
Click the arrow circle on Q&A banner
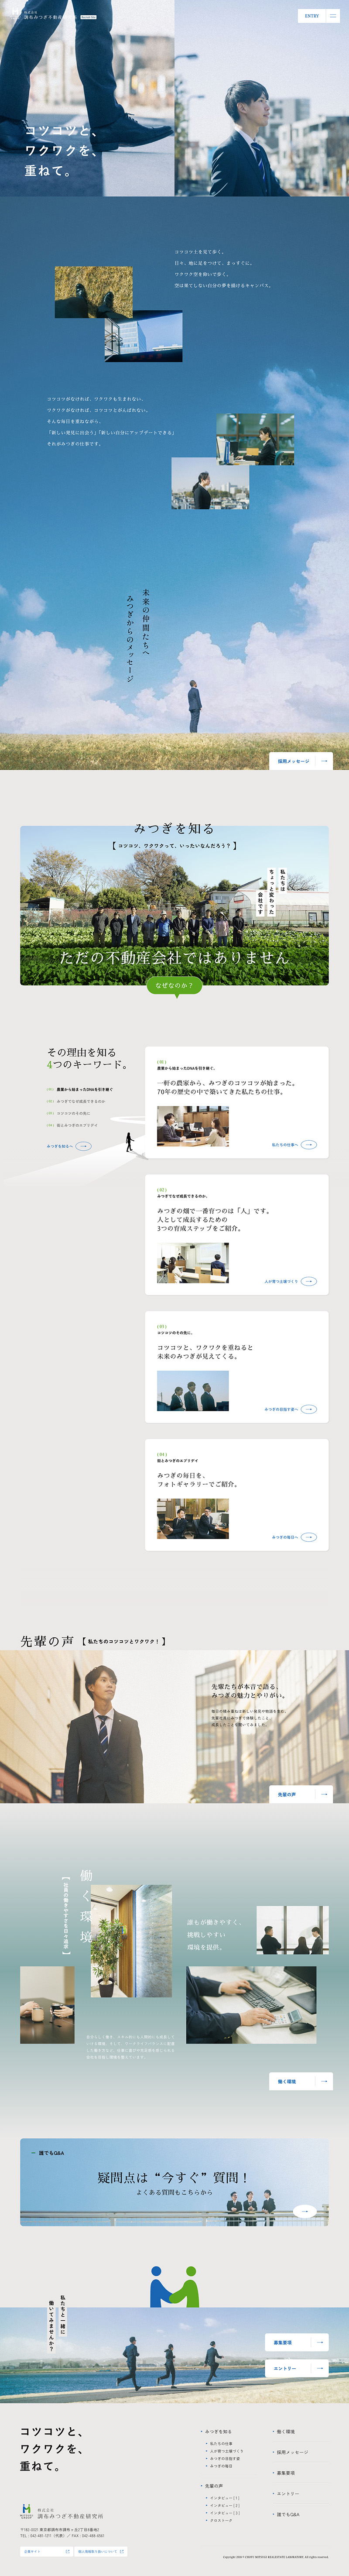pos(305,2211)
